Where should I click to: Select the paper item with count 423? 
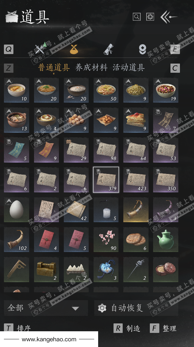[136, 180]
